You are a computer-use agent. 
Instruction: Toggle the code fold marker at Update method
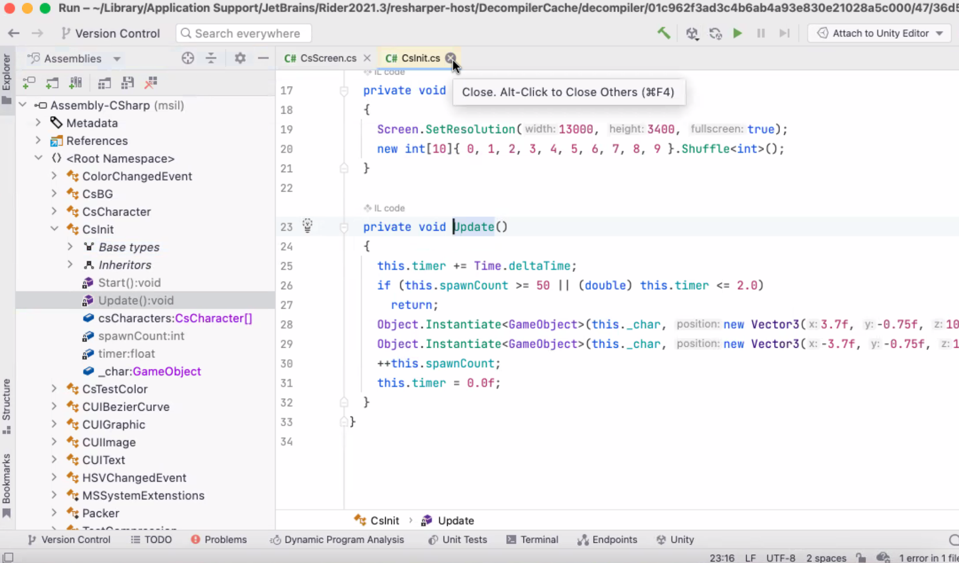(x=344, y=227)
